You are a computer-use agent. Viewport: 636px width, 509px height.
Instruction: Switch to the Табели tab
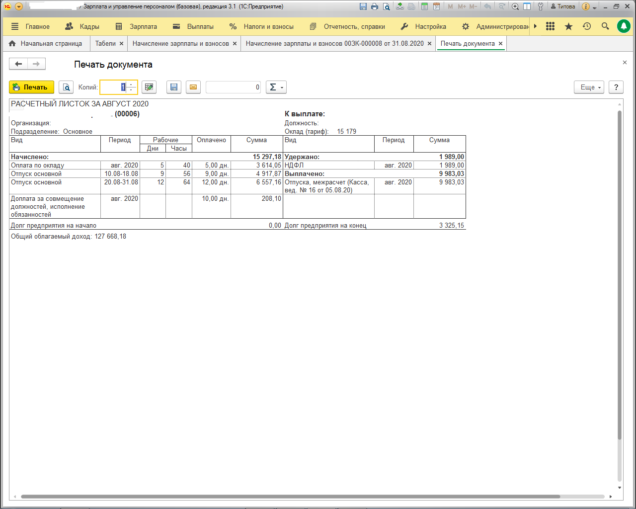tap(105, 44)
